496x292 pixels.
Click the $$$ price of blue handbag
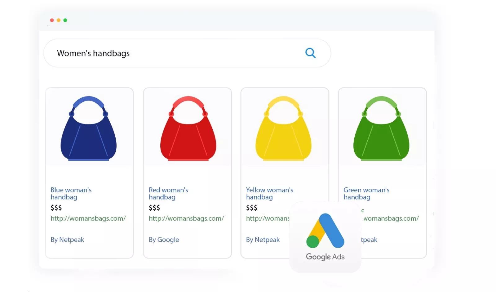pos(56,208)
